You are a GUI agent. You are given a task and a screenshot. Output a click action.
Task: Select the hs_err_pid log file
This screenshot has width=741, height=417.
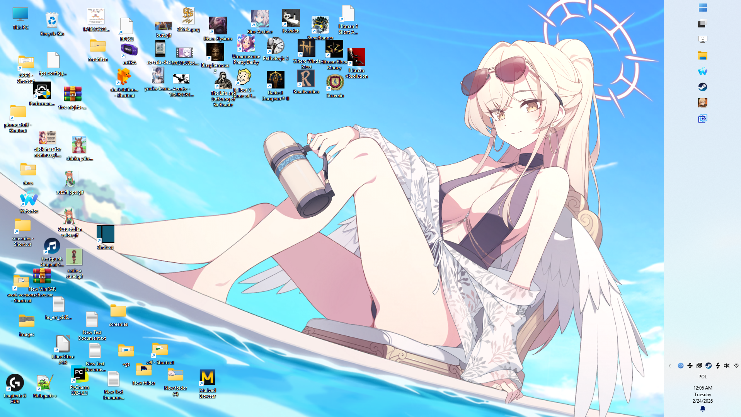click(x=58, y=308)
